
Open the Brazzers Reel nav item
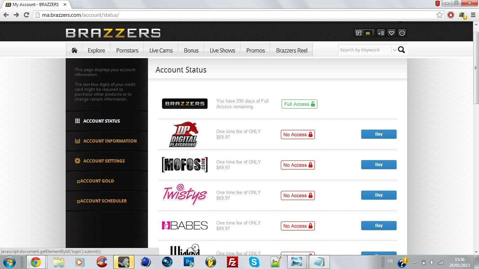pyautogui.click(x=292, y=50)
